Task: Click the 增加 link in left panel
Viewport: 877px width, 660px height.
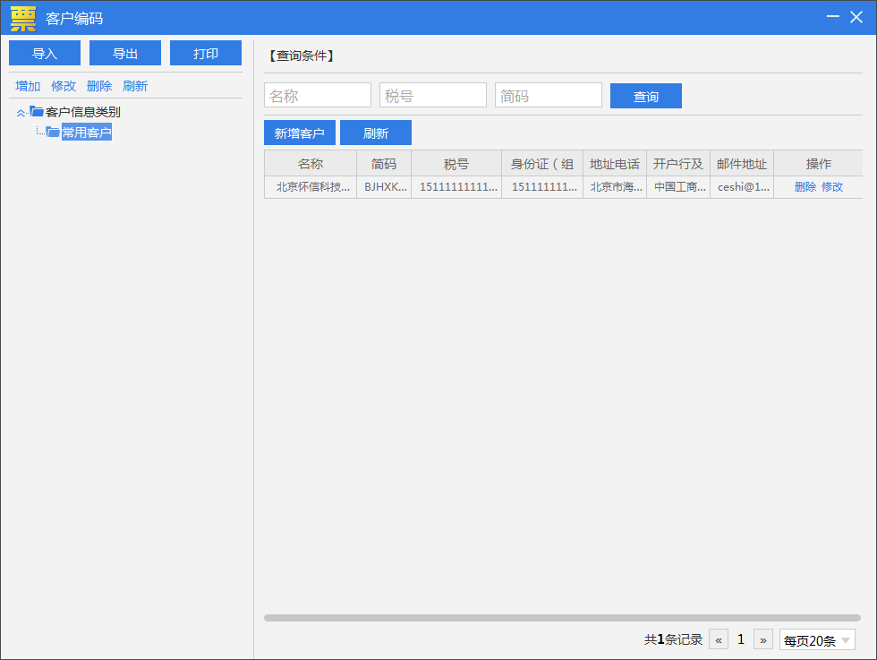Action: coord(28,86)
